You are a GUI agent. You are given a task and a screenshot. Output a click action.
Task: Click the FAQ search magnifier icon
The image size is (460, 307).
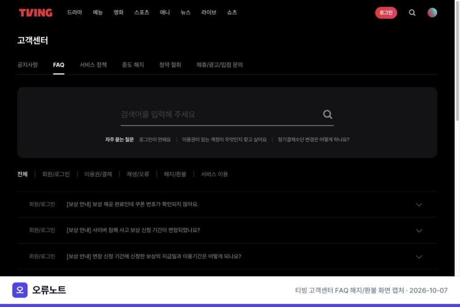[x=327, y=114]
